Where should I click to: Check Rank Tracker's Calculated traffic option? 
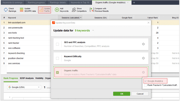pos(146,85)
